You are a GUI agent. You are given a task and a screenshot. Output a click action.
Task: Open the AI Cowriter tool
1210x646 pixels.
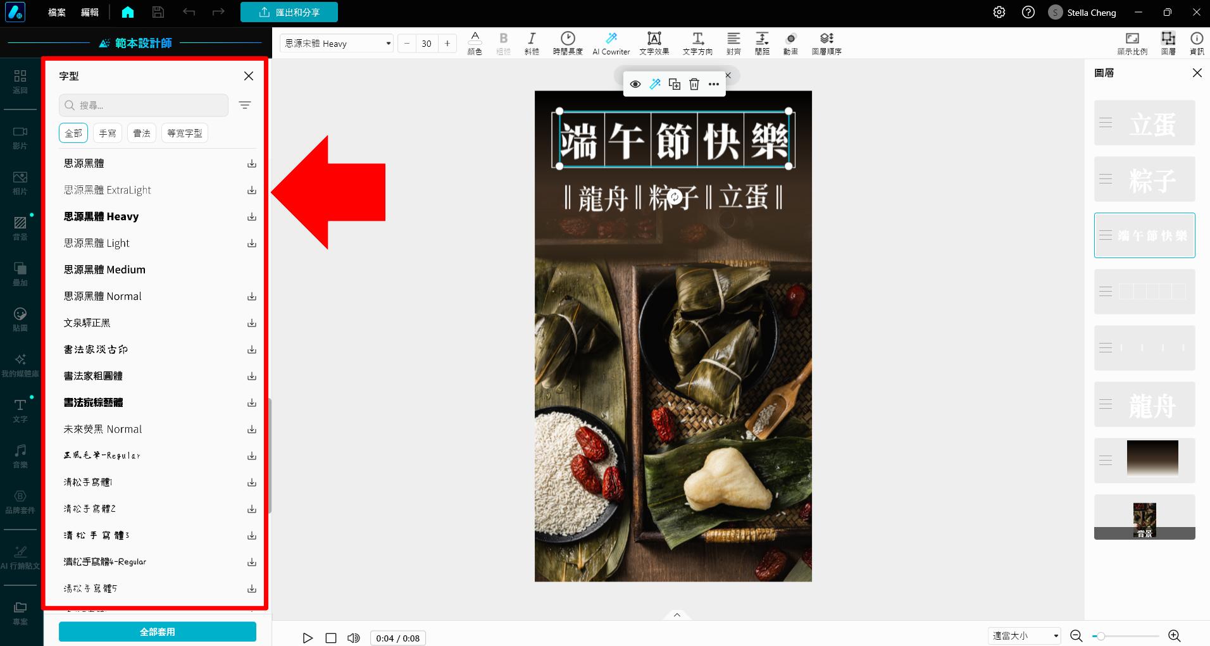[x=609, y=42]
